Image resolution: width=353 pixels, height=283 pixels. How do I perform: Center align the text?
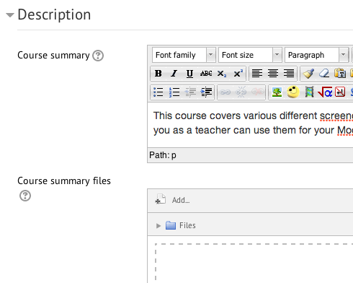[273, 74]
